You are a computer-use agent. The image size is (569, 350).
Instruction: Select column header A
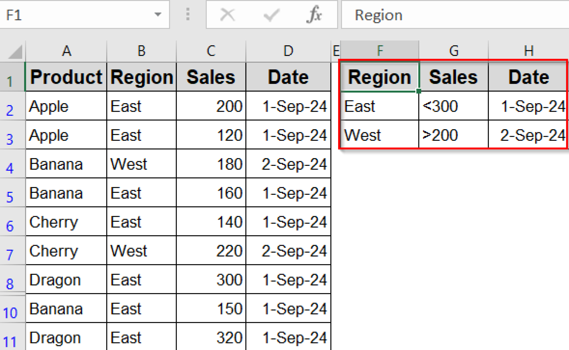66,50
